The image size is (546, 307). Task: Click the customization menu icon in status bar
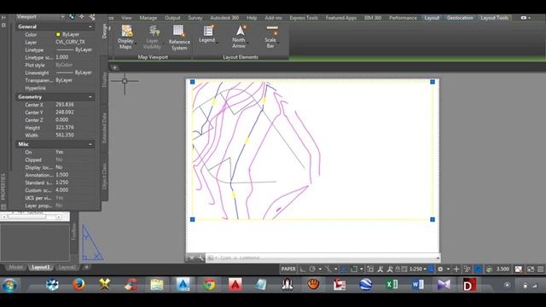[540, 269]
